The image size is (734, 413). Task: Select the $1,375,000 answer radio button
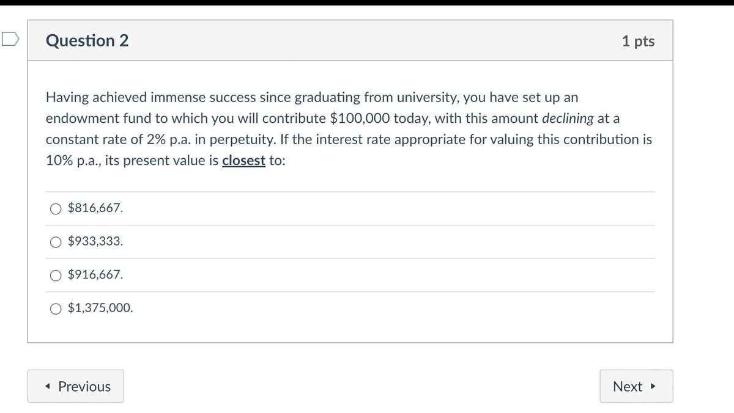click(x=54, y=308)
